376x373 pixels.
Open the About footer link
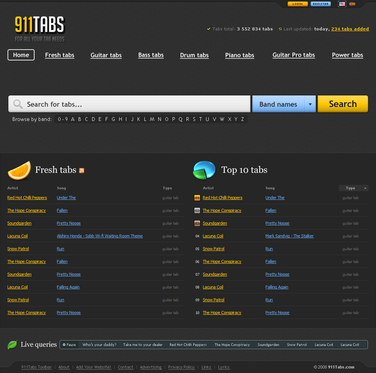pyautogui.click(x=64, y=367)
